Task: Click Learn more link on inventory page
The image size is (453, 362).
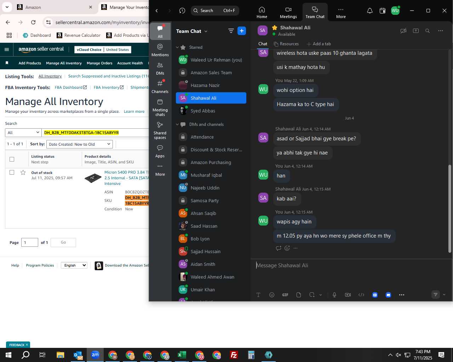Action: tap(134, 111)
